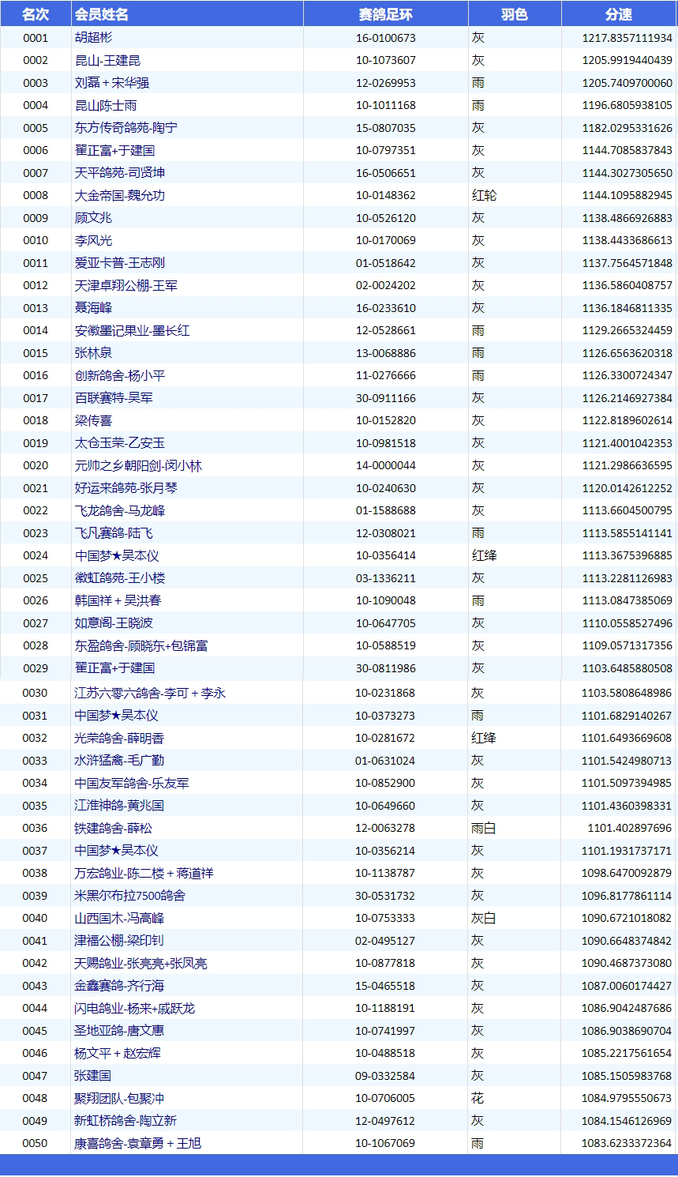This screenshot has width=678, height=1177.
Task: Select 天赐鸽业-张亮亮+张凤亮 member link
Action: tap(140, 964)
